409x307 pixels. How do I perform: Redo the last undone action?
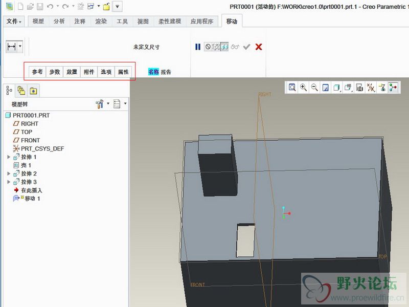(65, 7)
